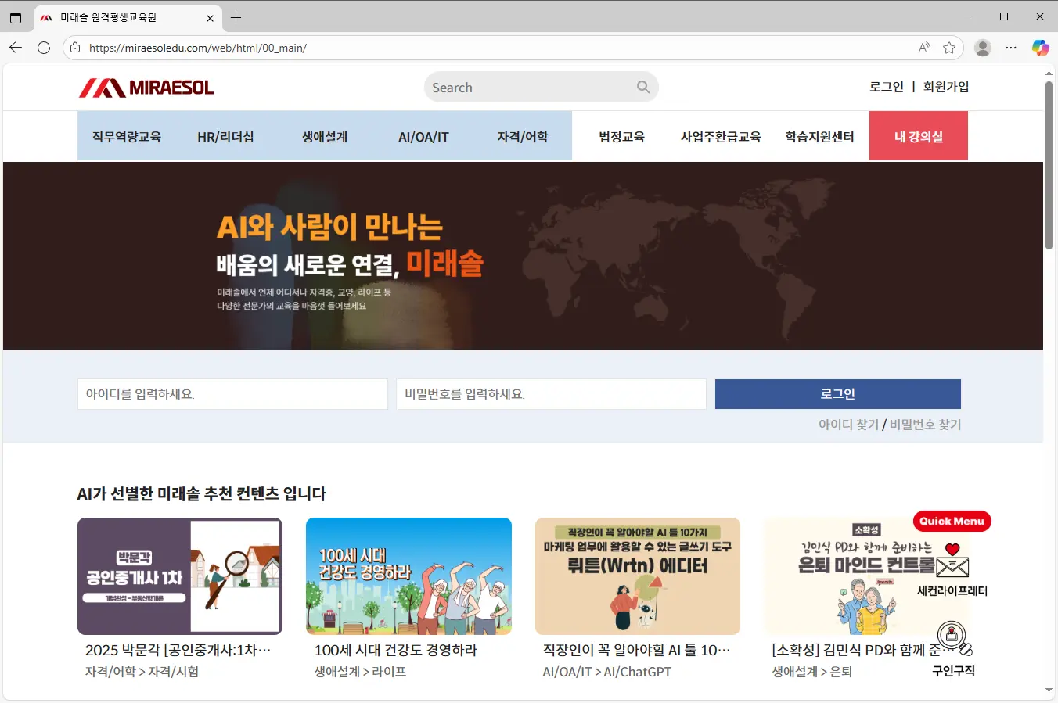This screenshot has width=1058, height=703.
Task: View site information lock icon
Action: [75, 48]
